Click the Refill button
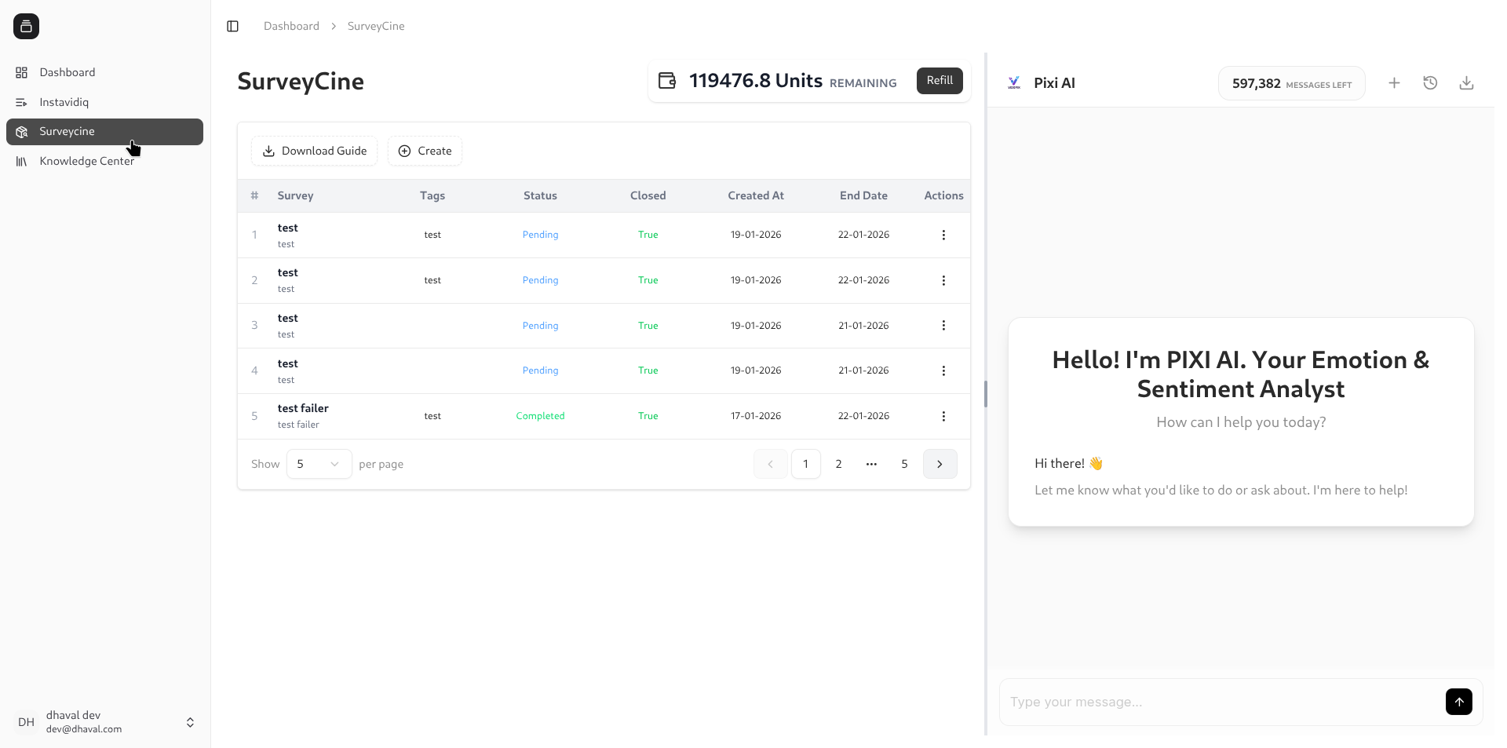Image resolution: width=1507 pixels, height=748 pixels. 940,81
